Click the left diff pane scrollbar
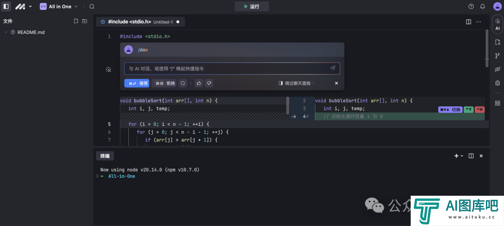The image size is (504, 226). pos(287,106)
